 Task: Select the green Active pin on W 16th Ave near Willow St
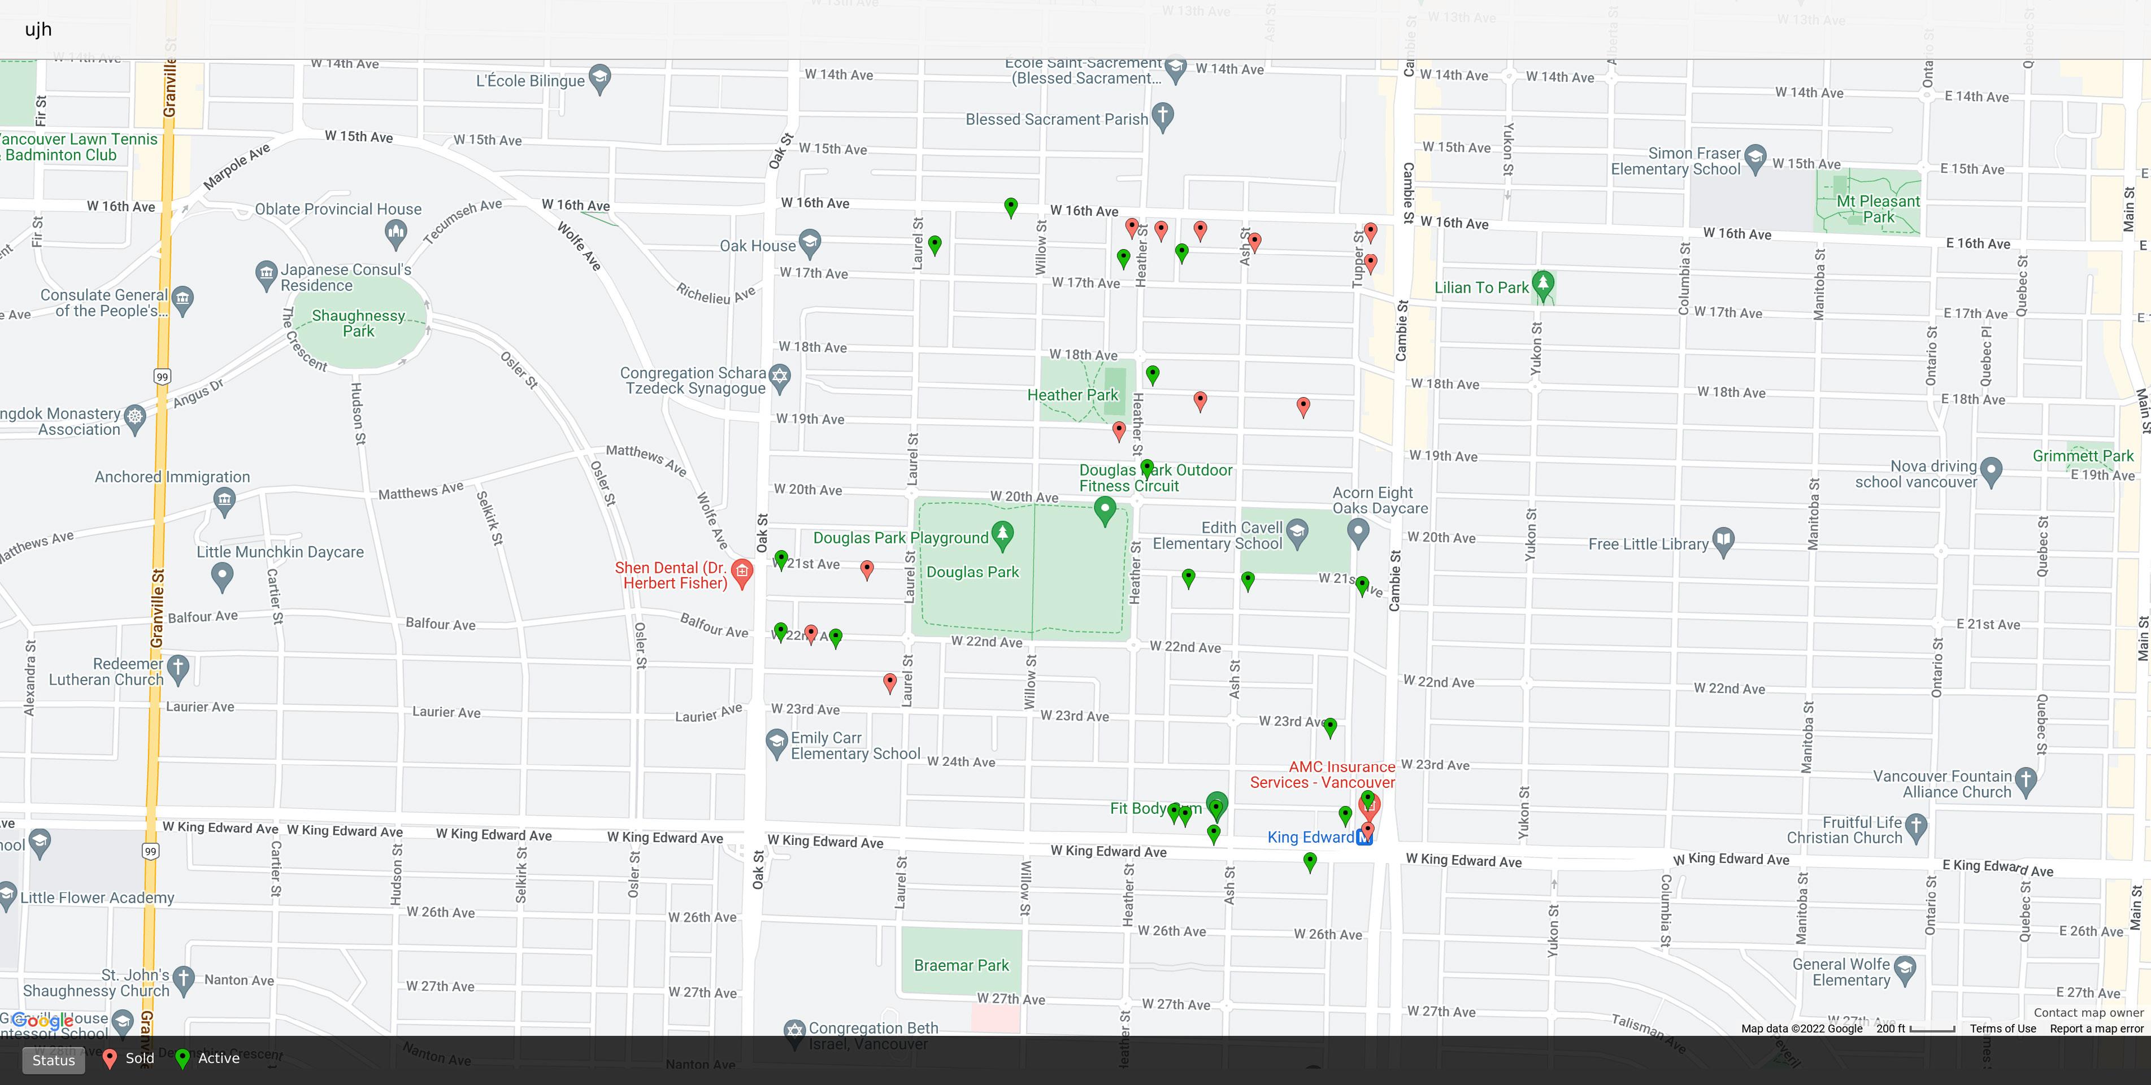[1010, 206]
